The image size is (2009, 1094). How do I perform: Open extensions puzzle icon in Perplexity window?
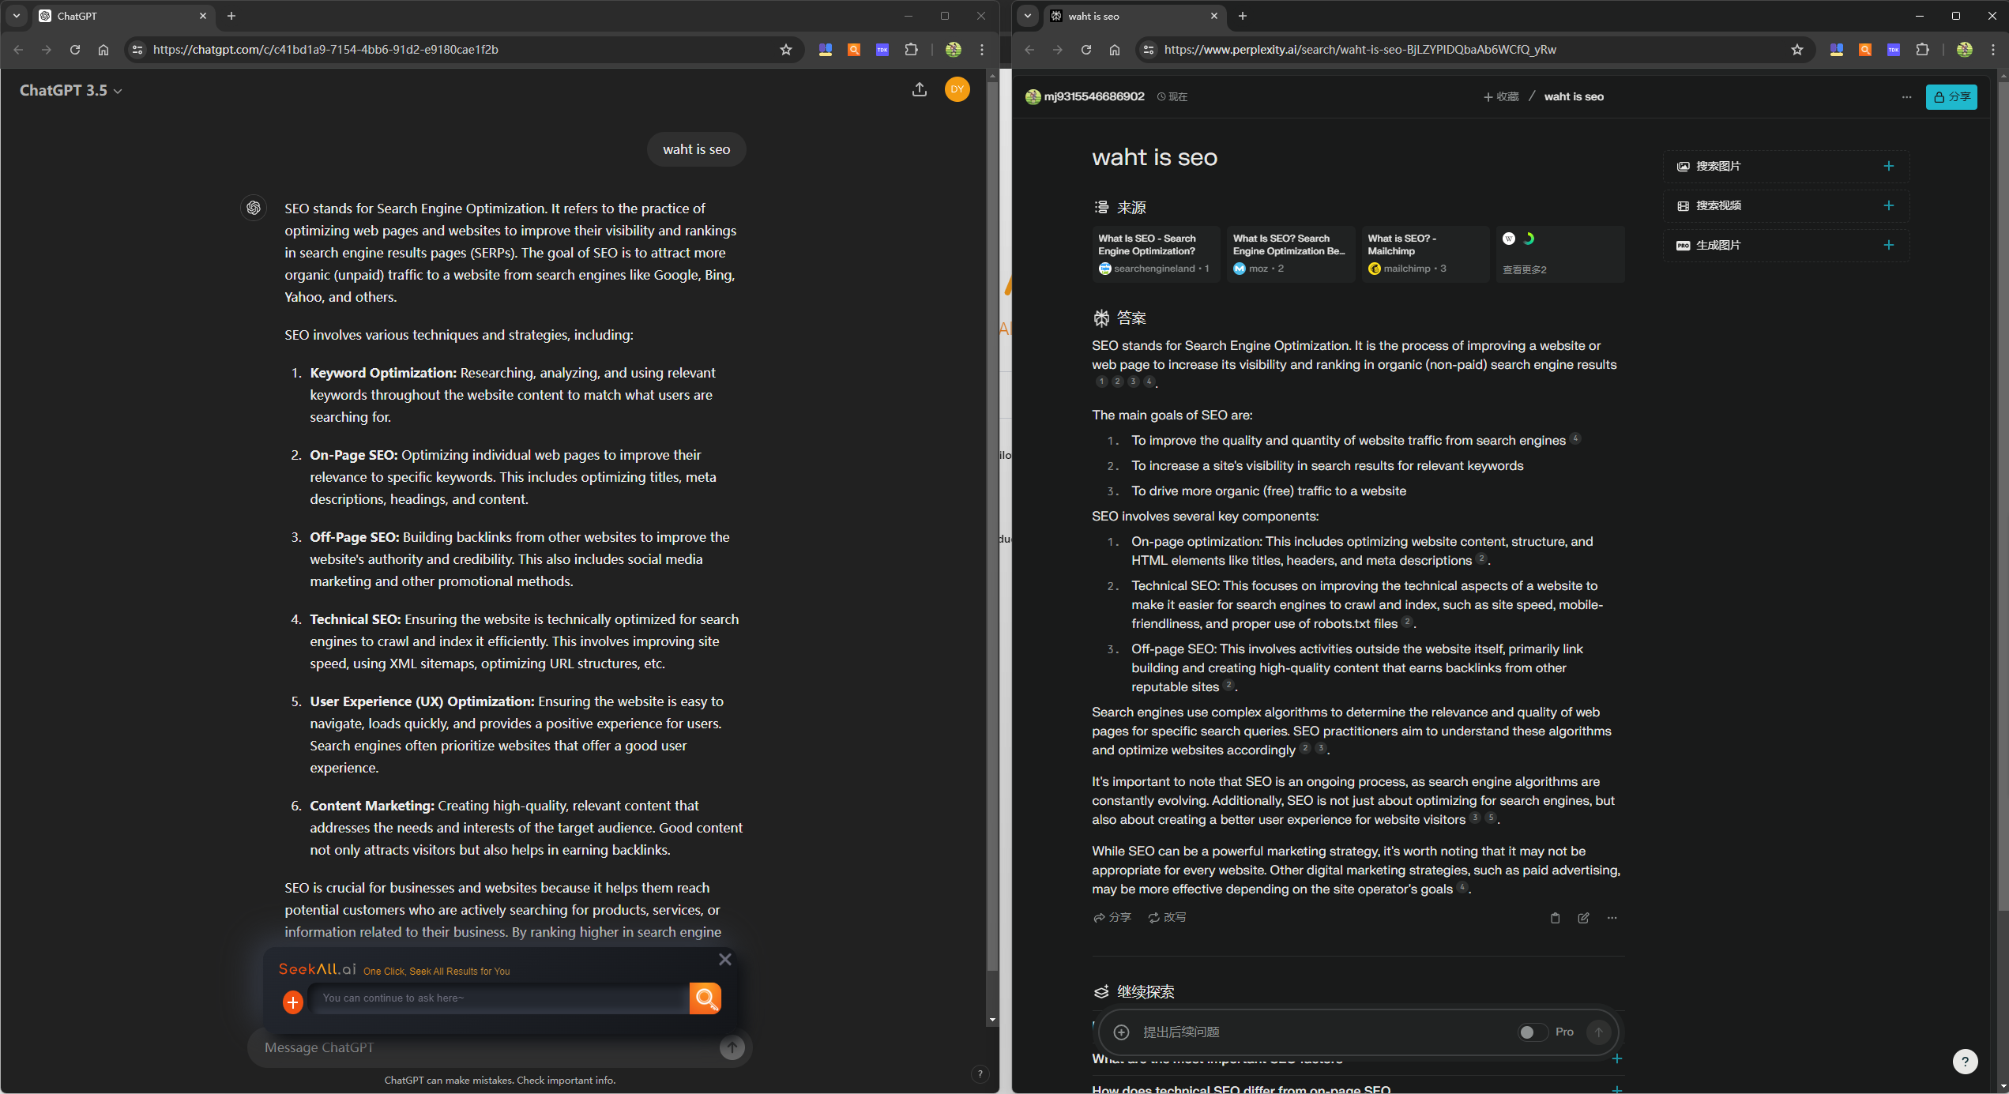(x=1922, y=50)
